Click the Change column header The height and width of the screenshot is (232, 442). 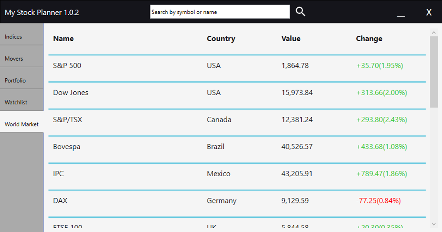[369, 39]
